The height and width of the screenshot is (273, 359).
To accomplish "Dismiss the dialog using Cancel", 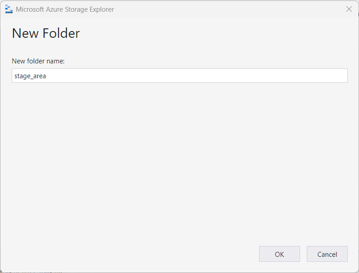I will pos(327,254).
